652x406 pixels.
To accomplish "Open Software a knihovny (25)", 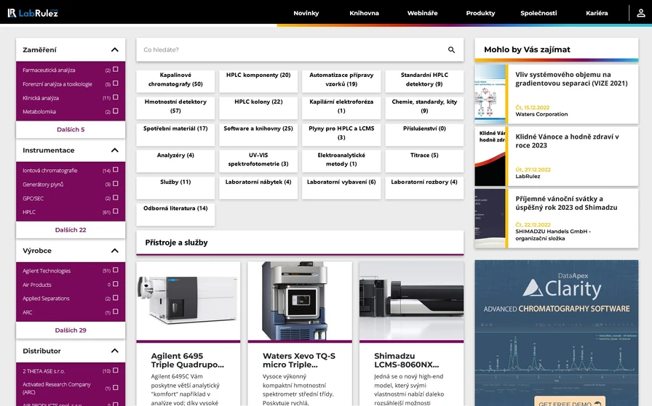I will click(x=258, y=134).
